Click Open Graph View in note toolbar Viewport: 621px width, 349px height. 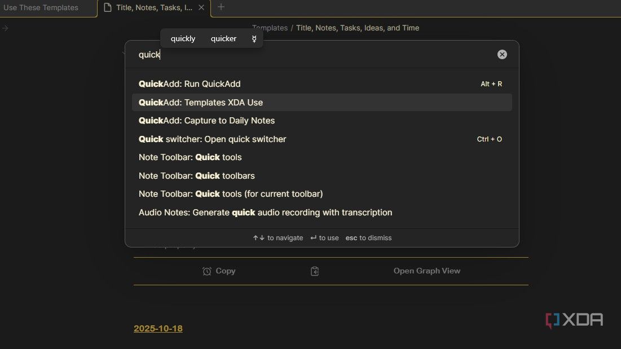(427, 271)
